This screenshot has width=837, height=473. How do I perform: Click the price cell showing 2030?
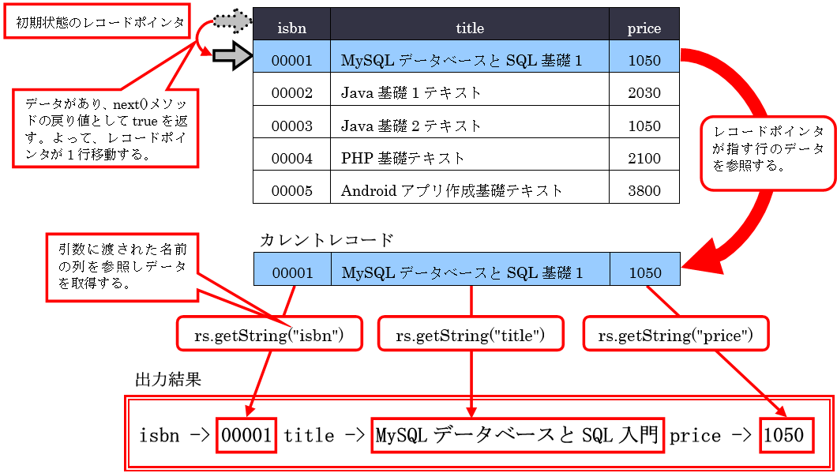(x=644, y=92)
